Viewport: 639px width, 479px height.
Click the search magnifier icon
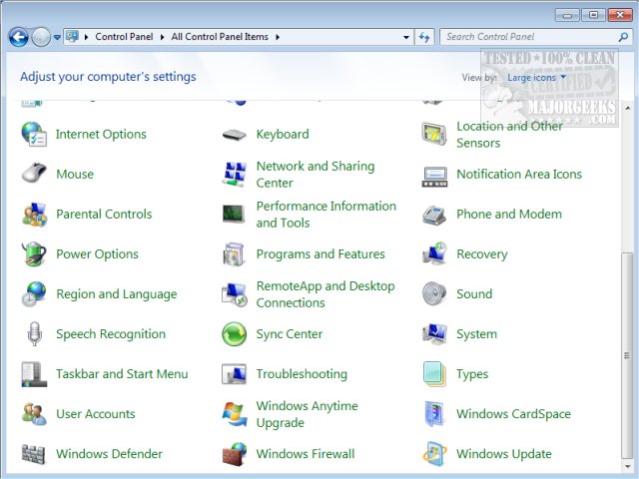(x=623, y=37)
